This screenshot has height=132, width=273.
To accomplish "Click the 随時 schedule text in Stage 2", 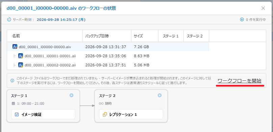I will pyautogui.click(x=108, y=104).
